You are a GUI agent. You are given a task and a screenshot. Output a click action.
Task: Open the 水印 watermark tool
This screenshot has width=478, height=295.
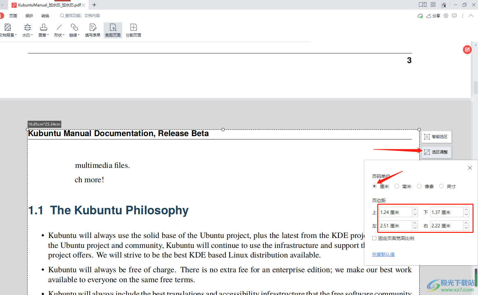tap(28, 30)
